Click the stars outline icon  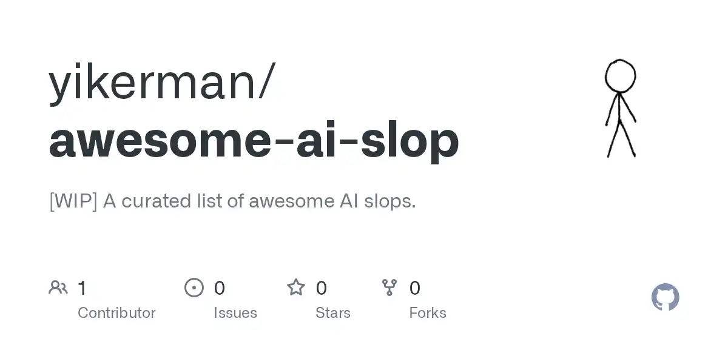296,288
